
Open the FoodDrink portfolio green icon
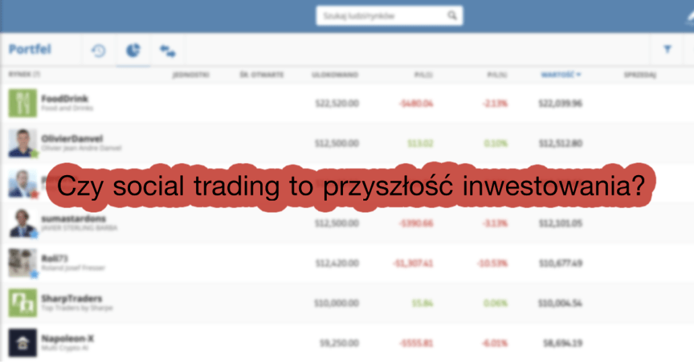tap(23, 103)
